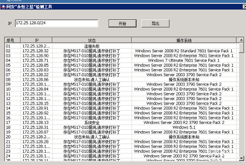The image size is (246, 165).
Task: Select row number 09
Action: (8, 84)
